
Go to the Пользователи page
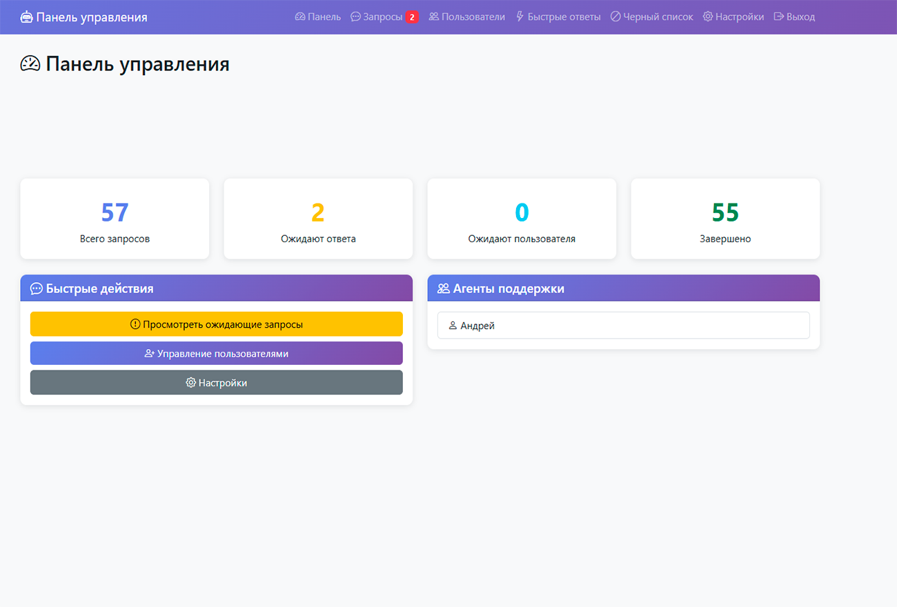tap(473, 17)
